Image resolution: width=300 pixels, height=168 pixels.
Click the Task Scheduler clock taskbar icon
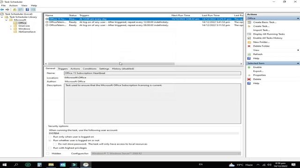[x=86, y=165]
